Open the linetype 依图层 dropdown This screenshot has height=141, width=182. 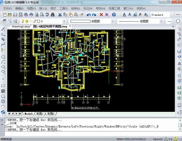[161, 21]
